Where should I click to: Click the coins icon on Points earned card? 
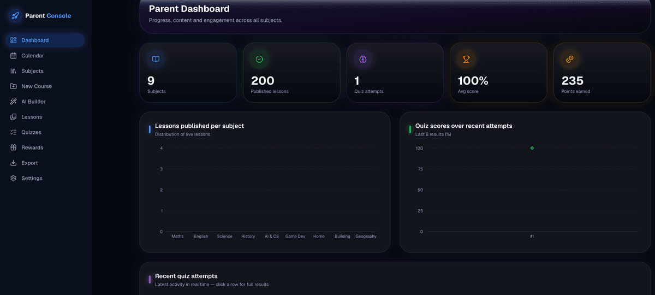coord(570,59)
